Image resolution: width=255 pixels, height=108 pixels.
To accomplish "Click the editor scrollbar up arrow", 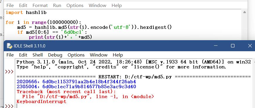I will [244, 12].
